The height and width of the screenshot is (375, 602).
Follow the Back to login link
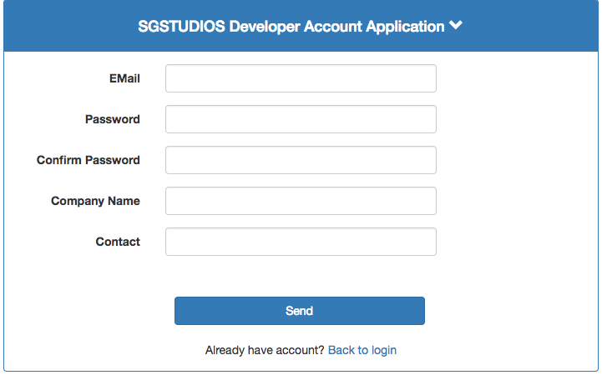coord(362,350)
